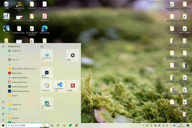
Task: Expand the Chrome Apps folder
Action: click(23, 105)
